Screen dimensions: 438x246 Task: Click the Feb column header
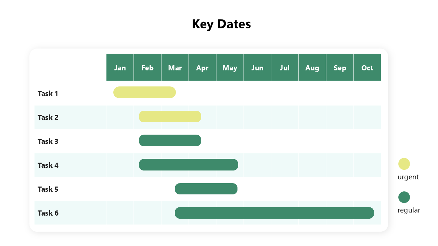[147, 68]
